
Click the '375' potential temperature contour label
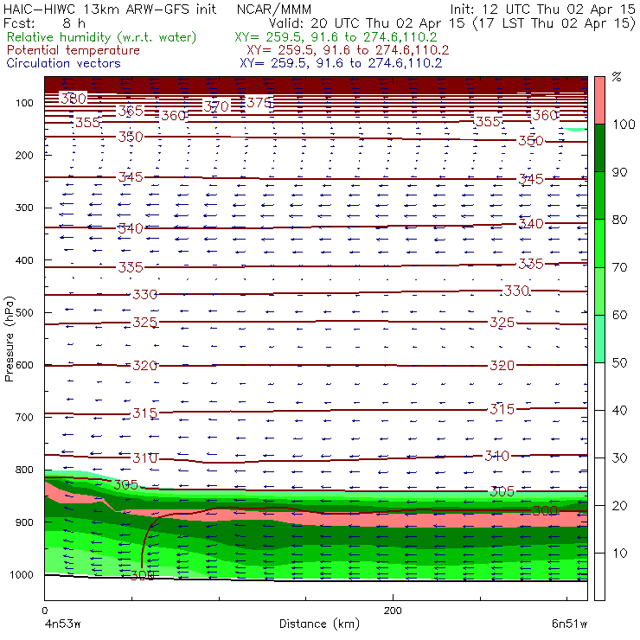[x=259, y=102]
